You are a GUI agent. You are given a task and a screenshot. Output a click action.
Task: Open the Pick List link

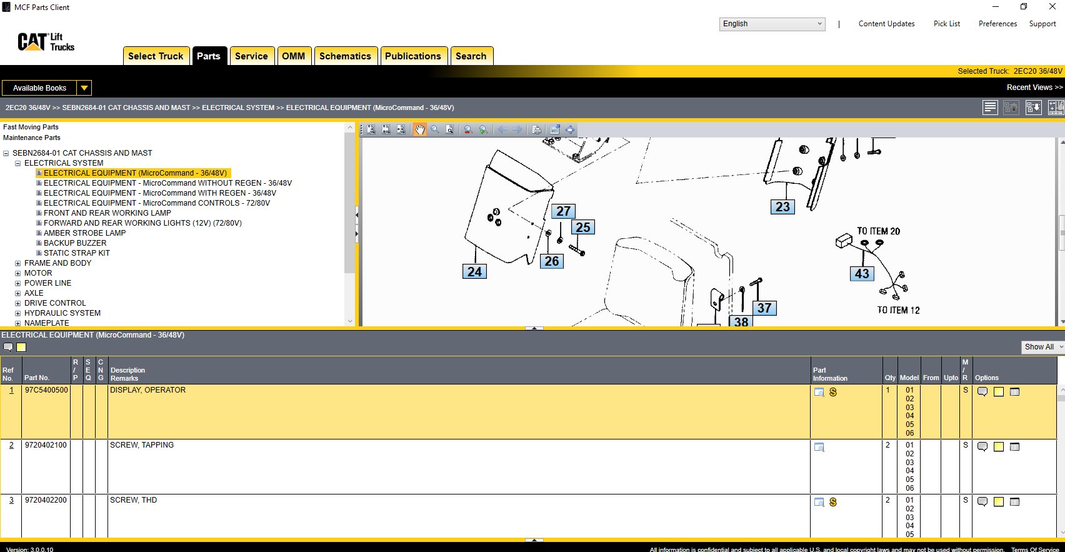point(946,24)
